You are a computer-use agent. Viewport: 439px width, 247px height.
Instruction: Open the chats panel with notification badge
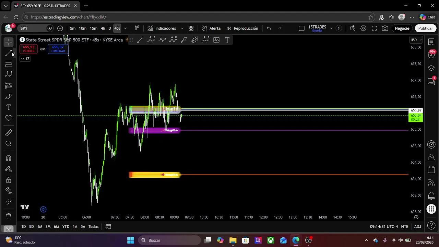tap(431, 81)
